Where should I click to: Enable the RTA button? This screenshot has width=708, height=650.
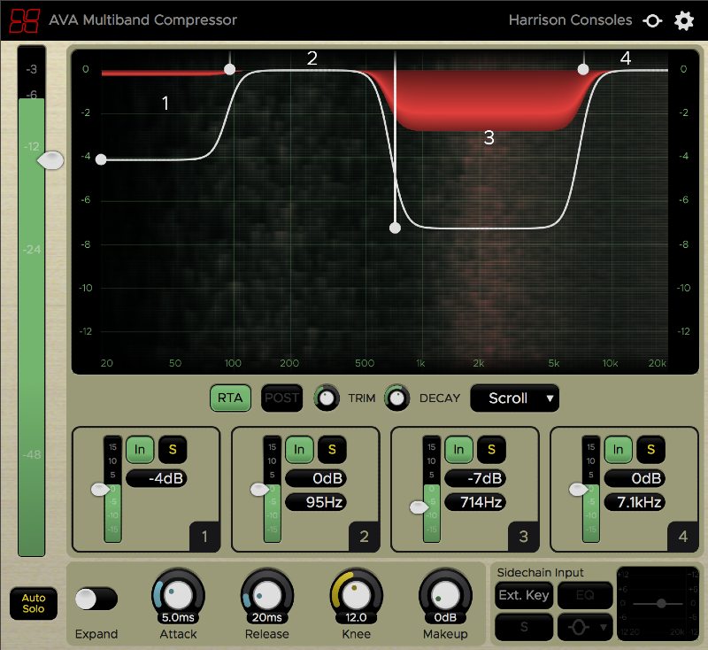pos(229,399)
